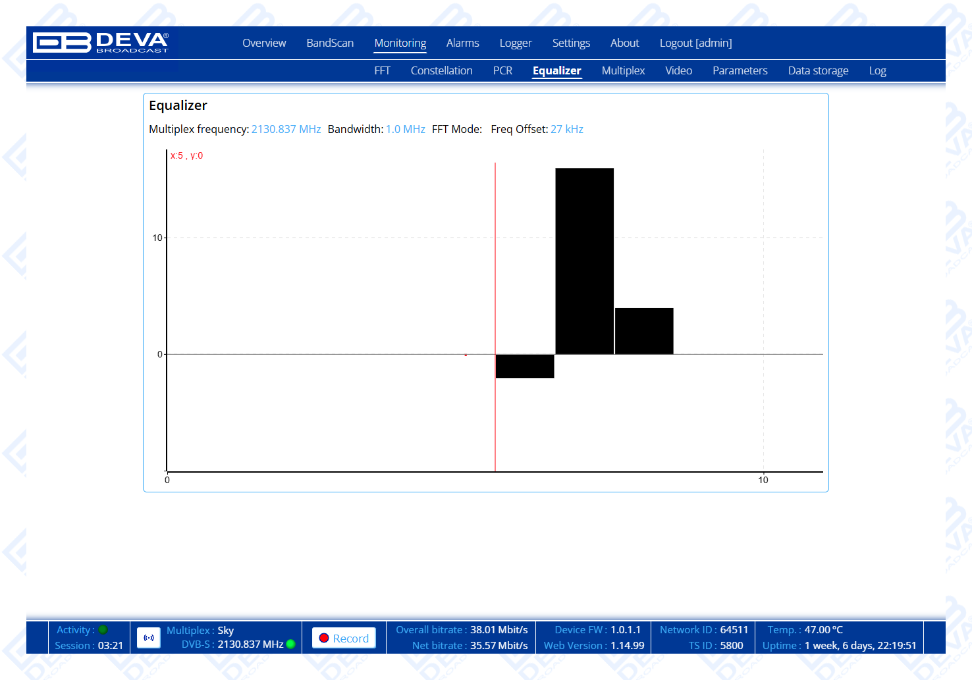
Task: Switch to the FFT tab
Action: (x=382, y=71)
